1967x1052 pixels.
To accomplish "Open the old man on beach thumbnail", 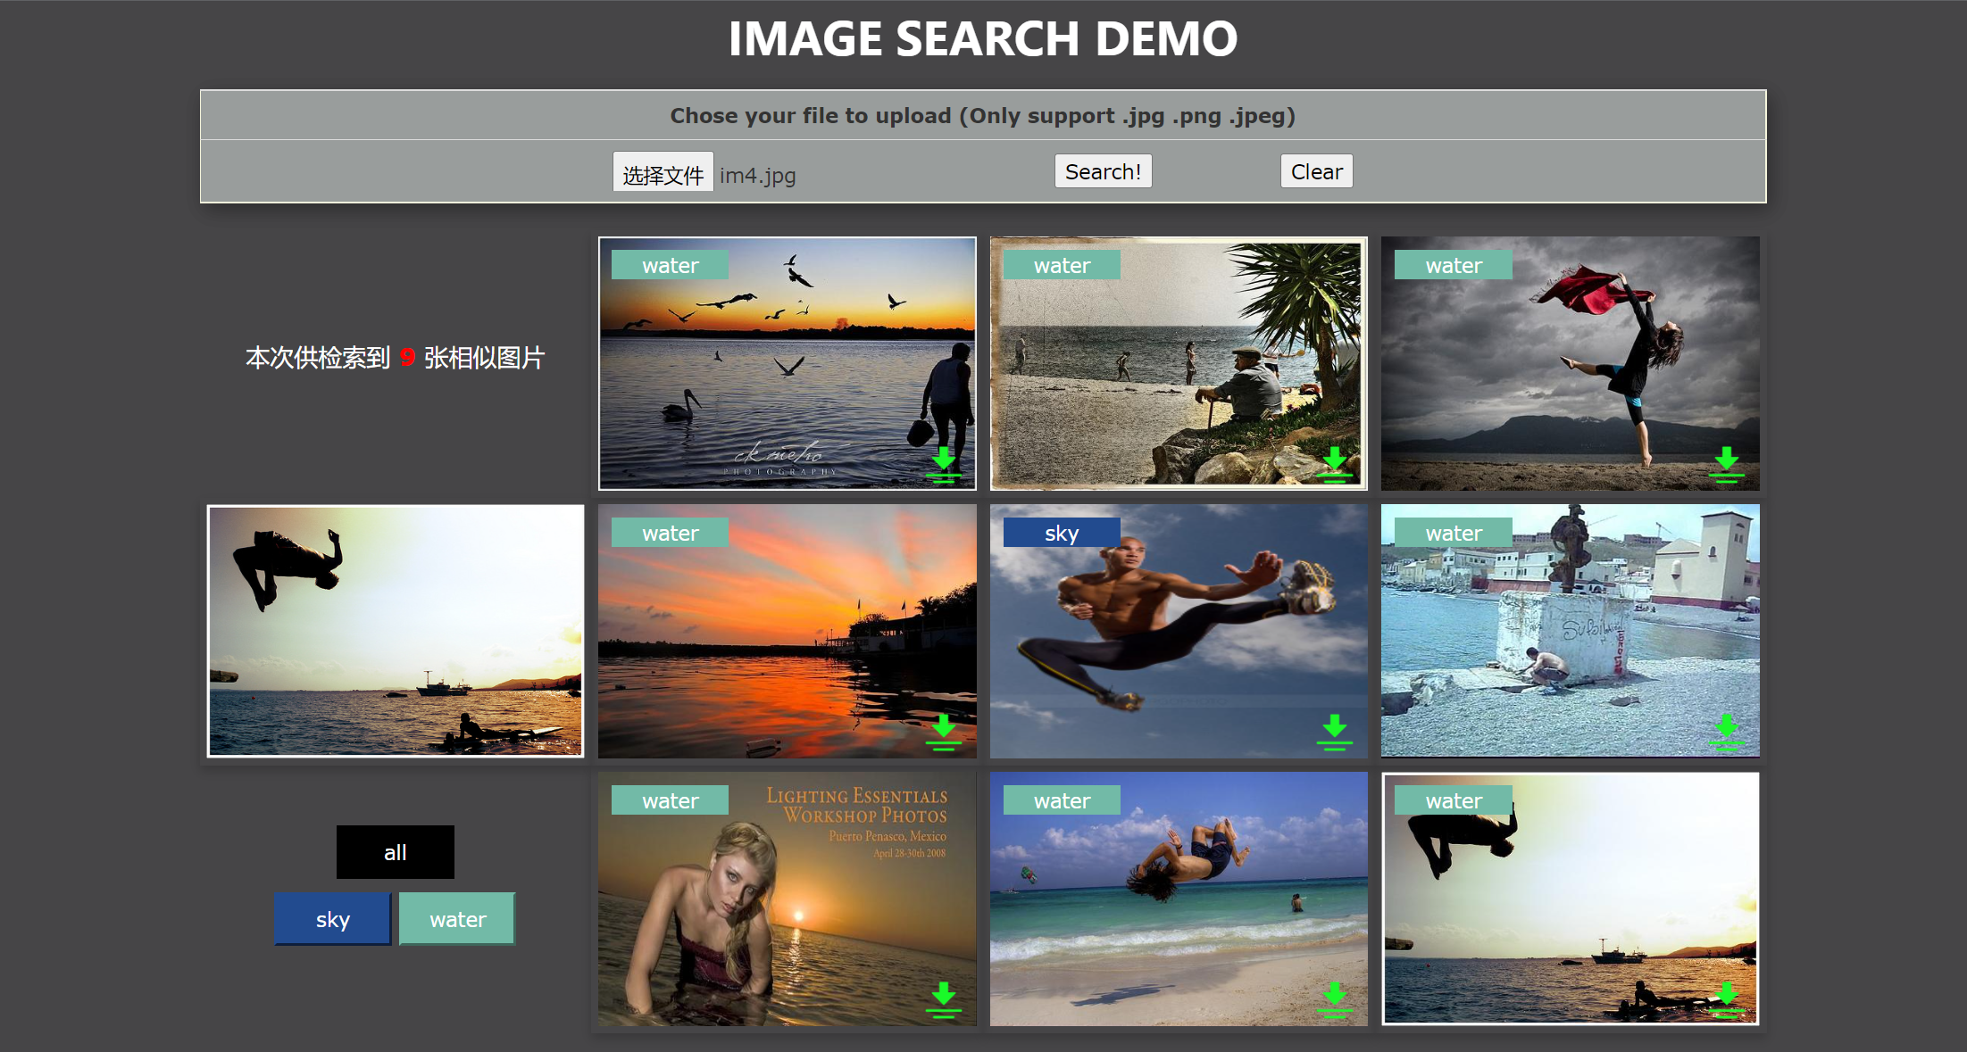I will tap(1179, 363).
